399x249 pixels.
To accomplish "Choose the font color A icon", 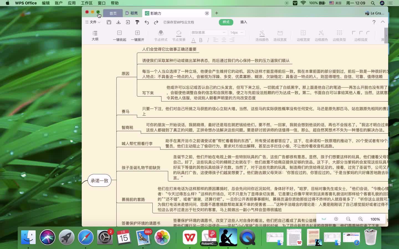I will pos(193,40).
